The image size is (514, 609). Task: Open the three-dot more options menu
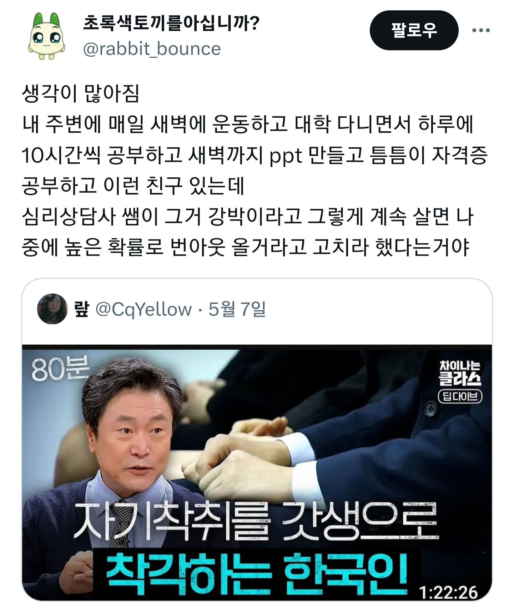481,30
